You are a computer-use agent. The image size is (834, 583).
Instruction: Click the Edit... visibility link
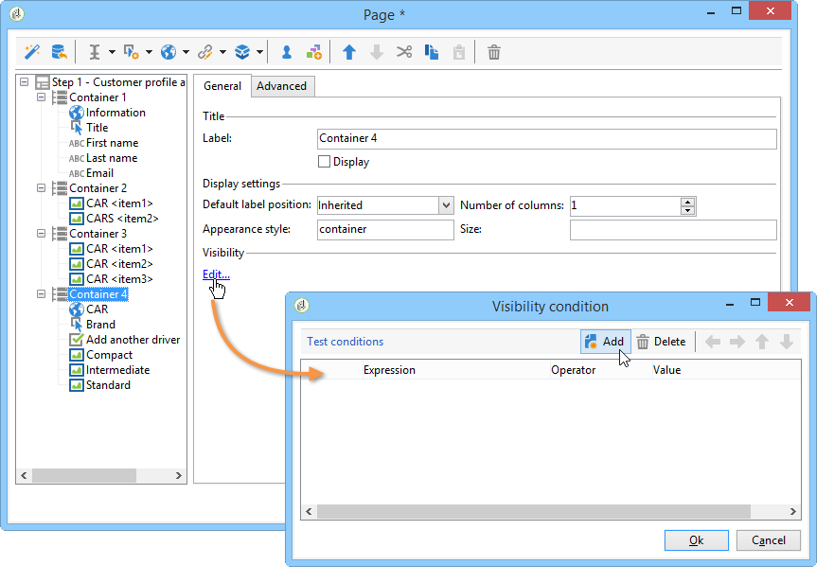216,274
